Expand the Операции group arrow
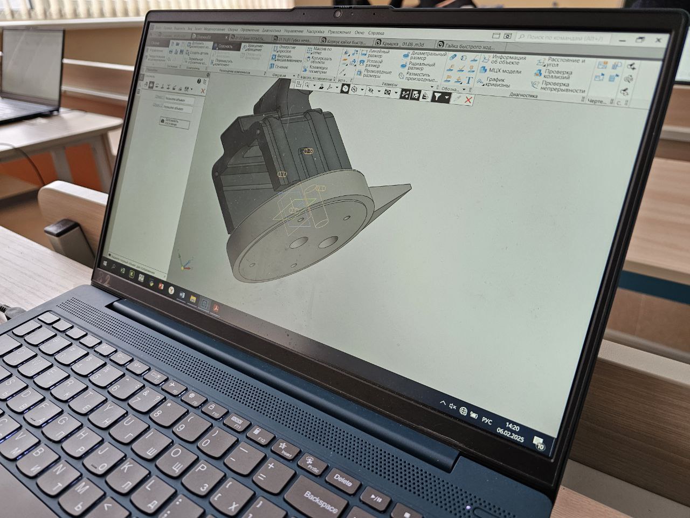The height and width of the screenshot is (518, 690). tap(295, 77)
